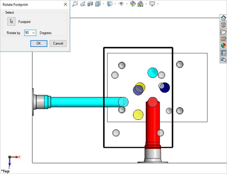Open the View Palette task pane tab
Image resolution: width=227 pixels, height=174 pixels.
(223, 39)
